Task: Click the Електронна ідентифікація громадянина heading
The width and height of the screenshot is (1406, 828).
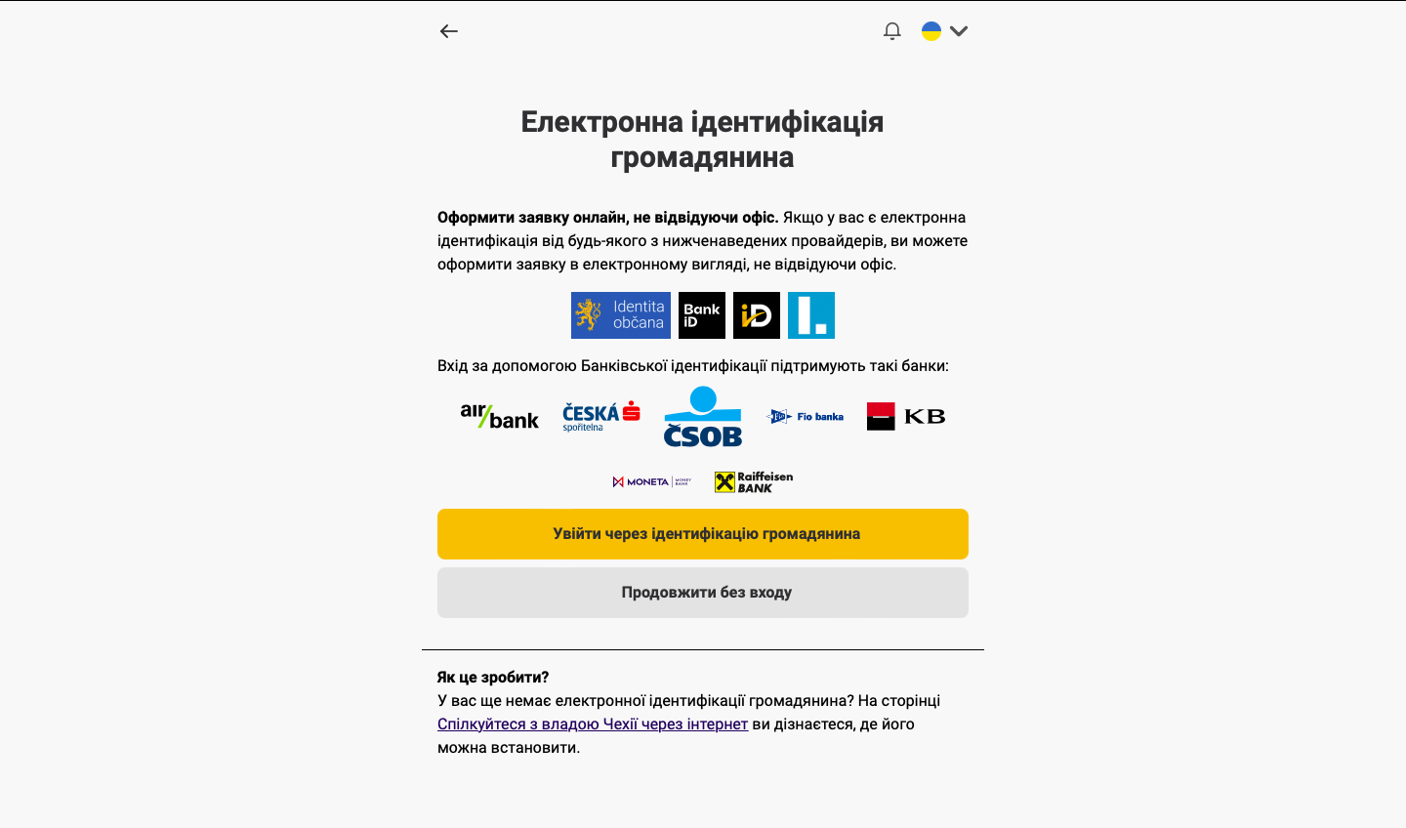Action: [x=702, y=140]
